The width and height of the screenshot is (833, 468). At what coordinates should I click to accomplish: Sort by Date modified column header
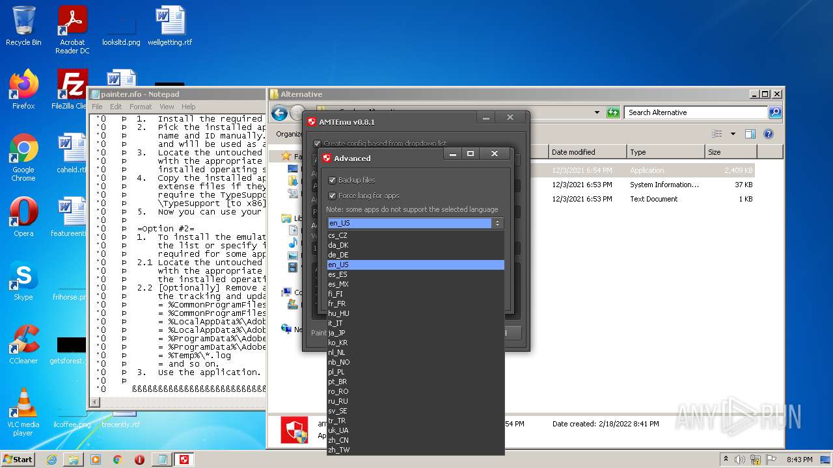588,152
